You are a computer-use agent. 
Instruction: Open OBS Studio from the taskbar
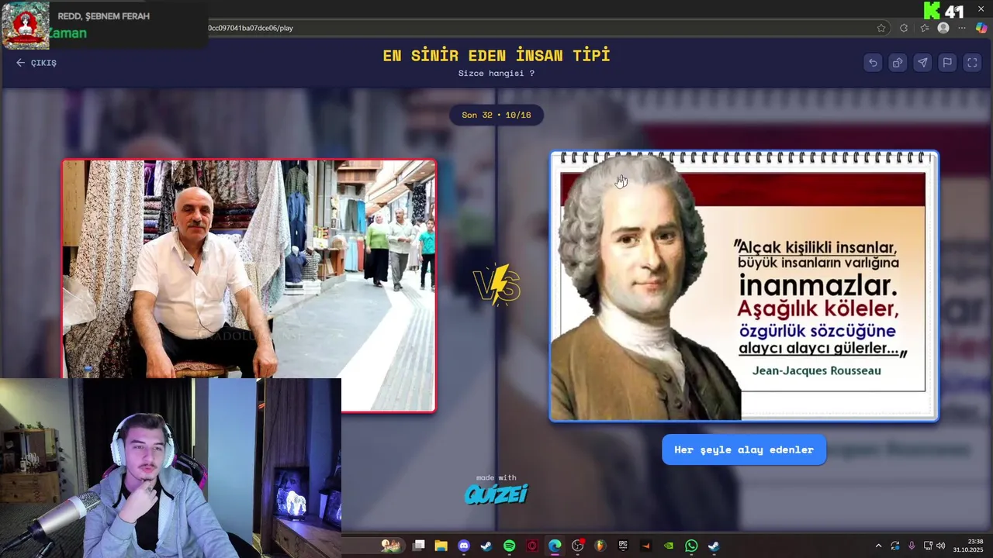(x=578, y=546)
